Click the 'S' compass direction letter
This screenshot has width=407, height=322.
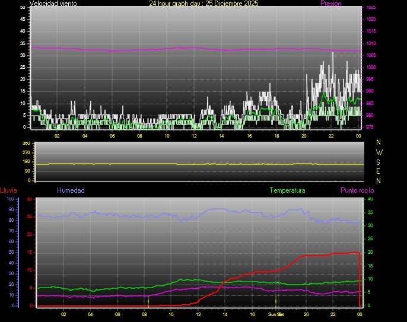tap(379, 161)
